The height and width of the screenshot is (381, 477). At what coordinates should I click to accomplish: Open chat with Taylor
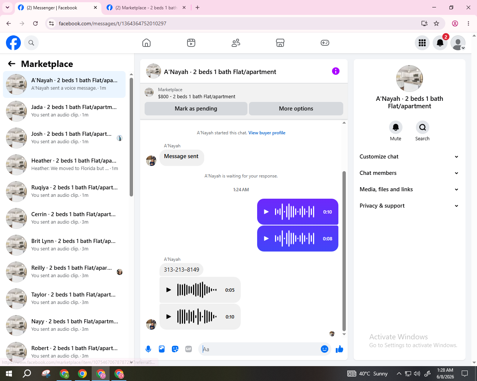point(64,299)
